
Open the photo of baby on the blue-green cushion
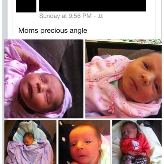pyautogui.click(x=31, y=142)
